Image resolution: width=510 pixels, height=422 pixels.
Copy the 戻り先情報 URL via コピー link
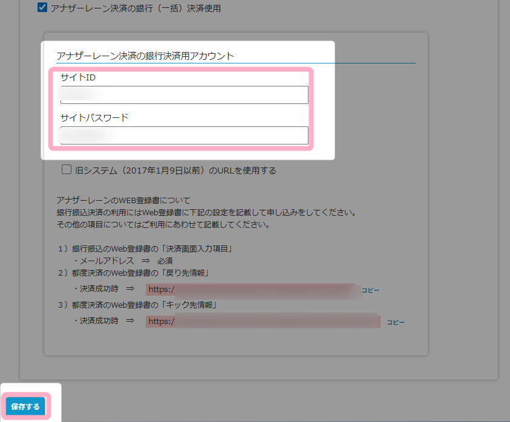[370, 290]
